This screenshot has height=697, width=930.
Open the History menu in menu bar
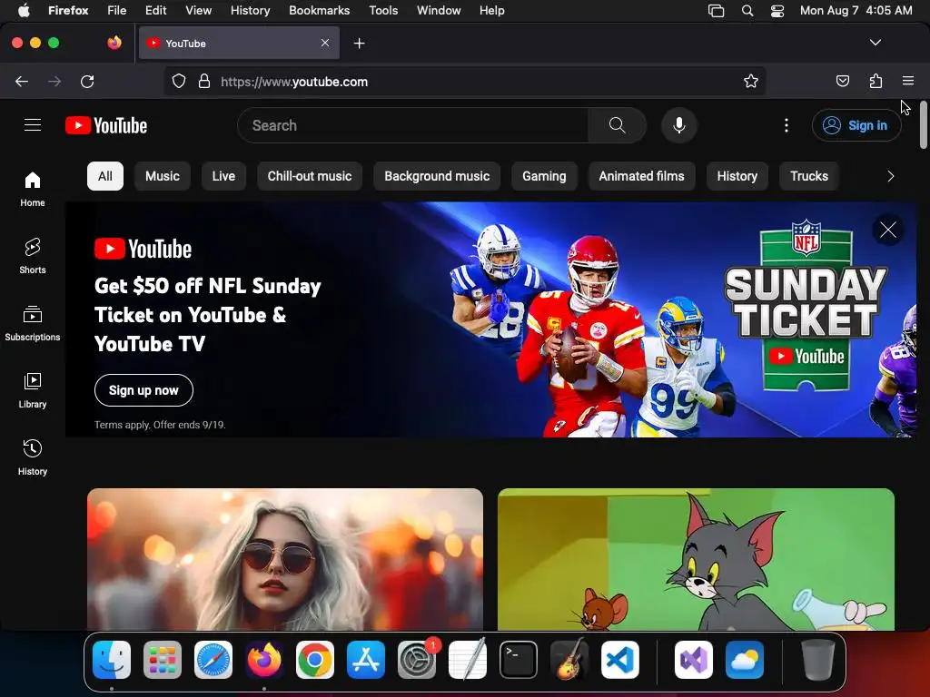251,11
